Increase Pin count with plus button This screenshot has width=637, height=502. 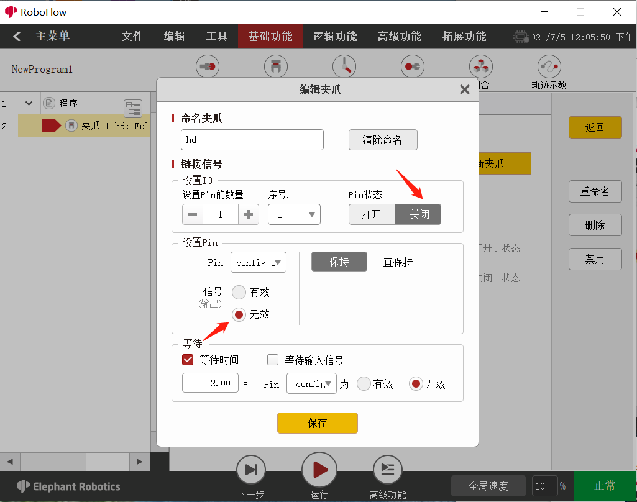[x=248, y=214]
